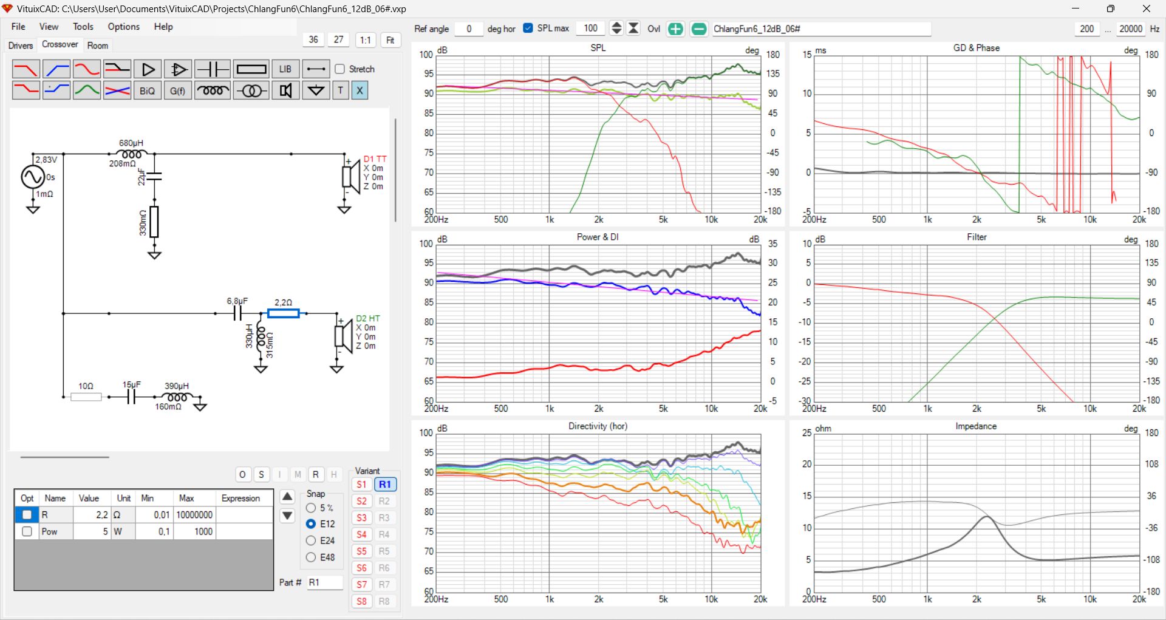The height and width of the screenshot is (620, 1166).
Task: Select the E24 snap radio button
Action: click(311, 540)
